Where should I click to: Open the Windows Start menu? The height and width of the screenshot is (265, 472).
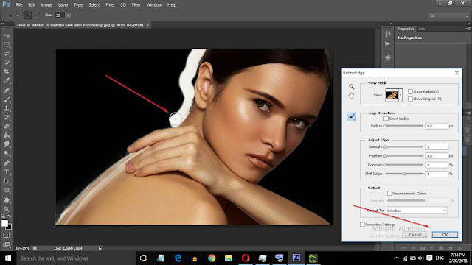coord(8,258)
